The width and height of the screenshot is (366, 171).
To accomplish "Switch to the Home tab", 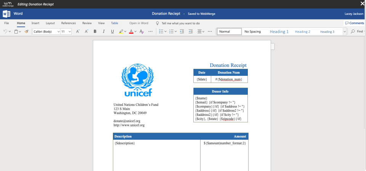I will [21, 23].
